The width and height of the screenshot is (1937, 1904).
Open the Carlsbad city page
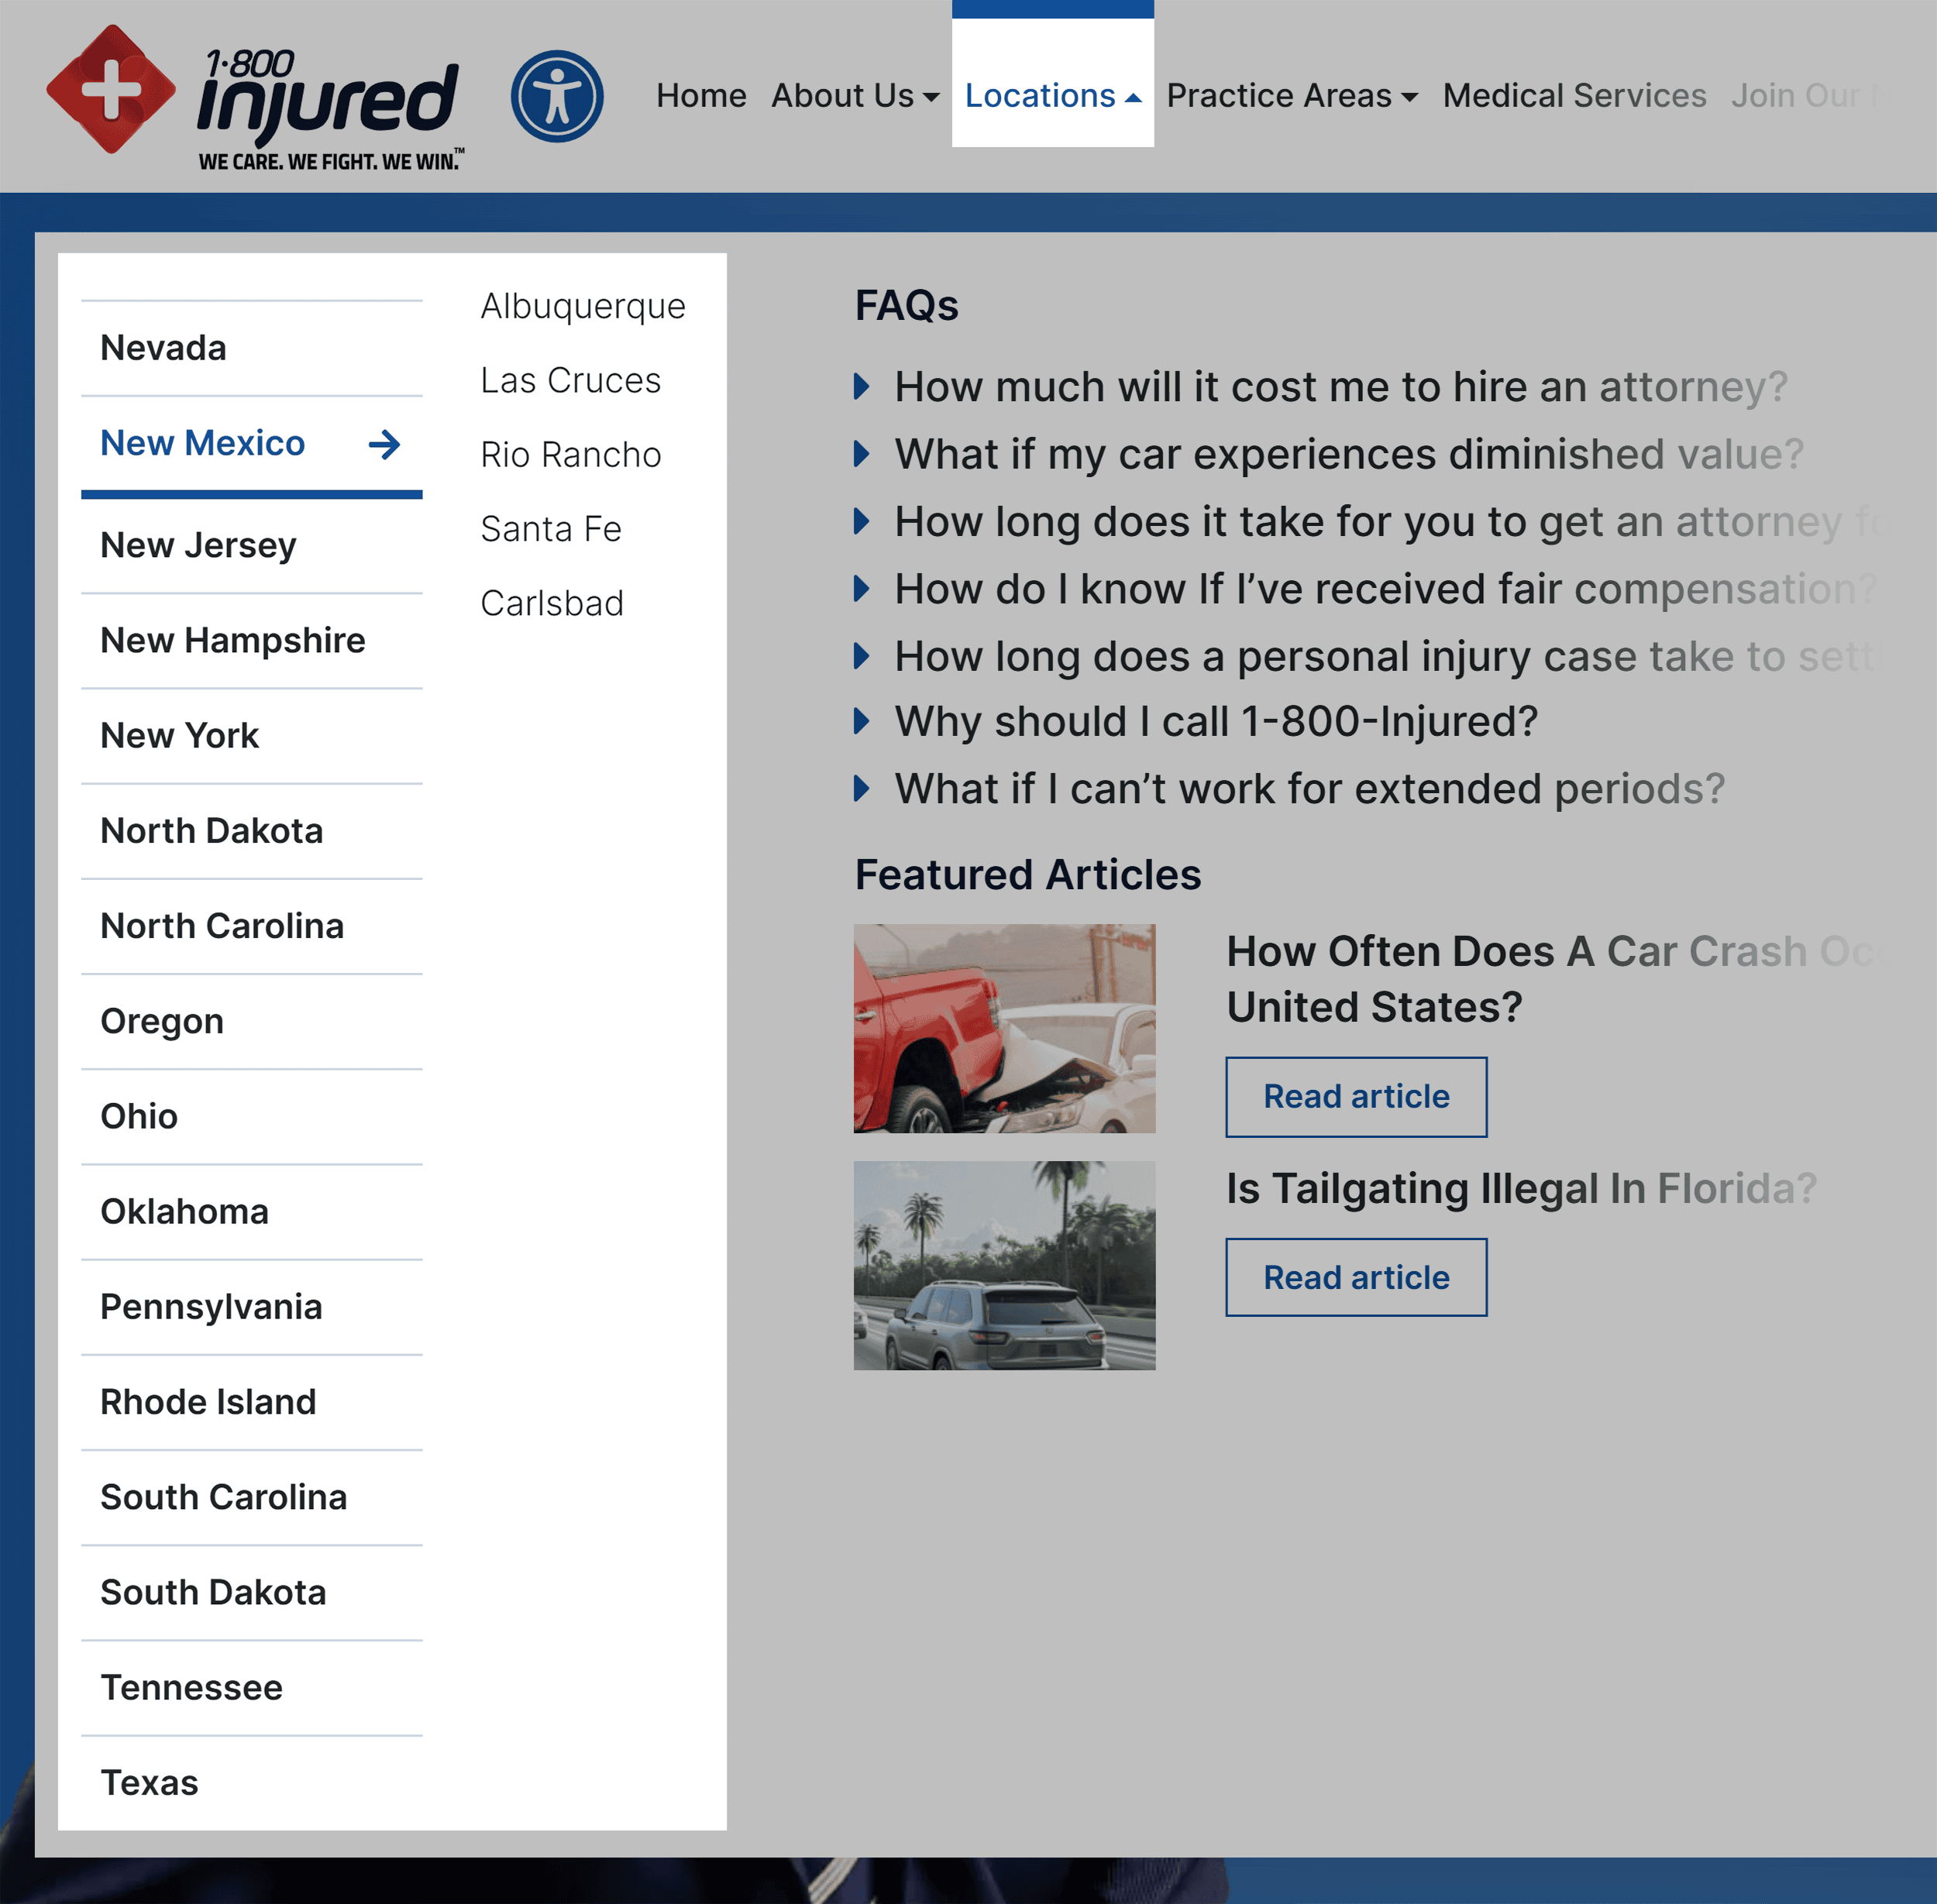point(553,602)
